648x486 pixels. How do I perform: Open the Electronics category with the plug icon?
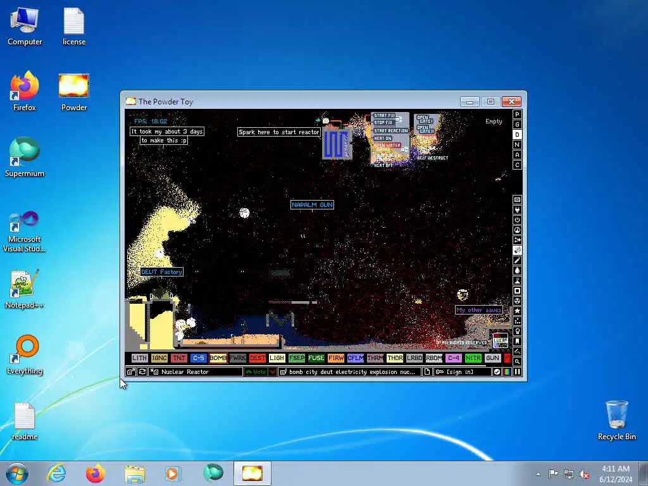tap(517, 210)
